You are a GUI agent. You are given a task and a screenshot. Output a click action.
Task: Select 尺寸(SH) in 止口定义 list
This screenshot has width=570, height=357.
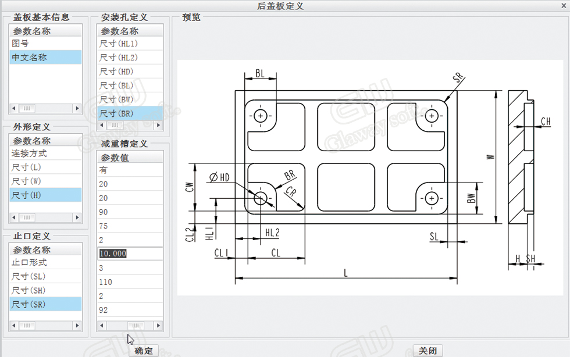click(46, 291)
